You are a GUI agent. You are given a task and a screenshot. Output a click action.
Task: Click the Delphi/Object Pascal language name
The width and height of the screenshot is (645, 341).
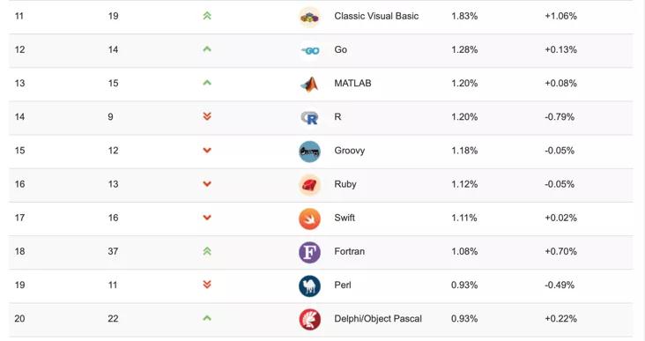378,319
